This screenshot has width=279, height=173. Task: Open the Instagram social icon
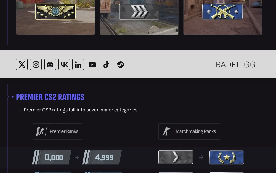(36, 65)
